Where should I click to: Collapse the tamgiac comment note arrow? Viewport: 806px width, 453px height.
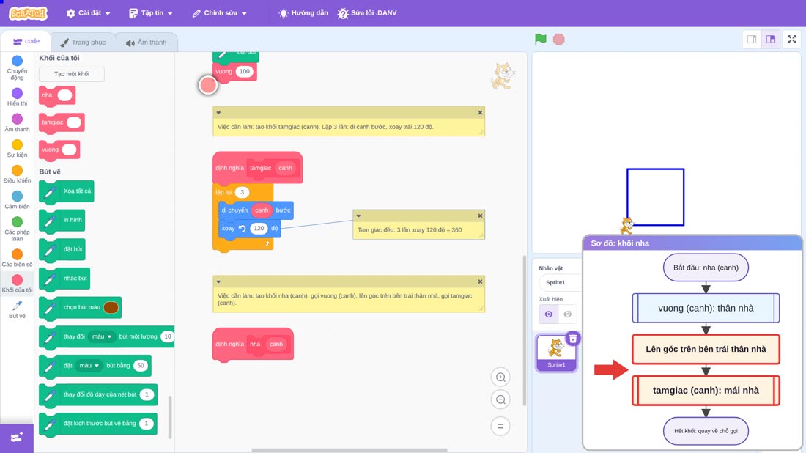[x=218, y=113]
